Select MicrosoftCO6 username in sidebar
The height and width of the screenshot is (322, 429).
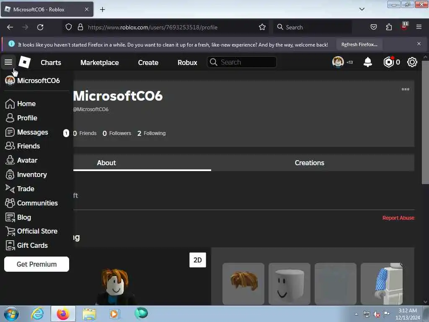tap(38, 80)
